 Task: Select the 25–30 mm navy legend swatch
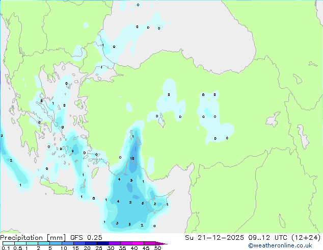coord(103,243)
